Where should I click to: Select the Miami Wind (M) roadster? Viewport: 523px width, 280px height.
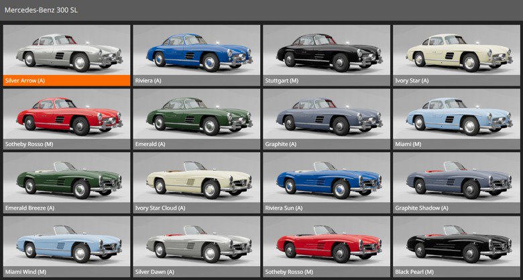click(x=67, y=241)
